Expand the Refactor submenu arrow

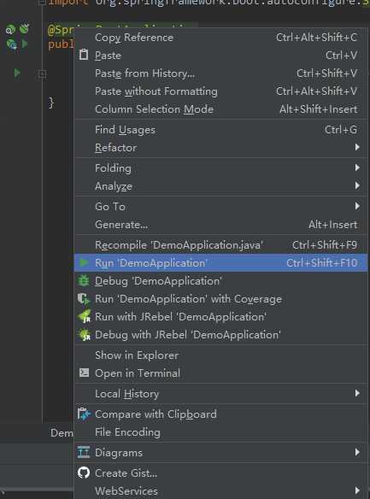[357, 147]
